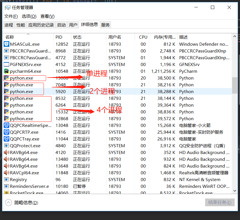Click the Task Manager title bar icon
The image size is (240, 220).
(x=7, y=8)
